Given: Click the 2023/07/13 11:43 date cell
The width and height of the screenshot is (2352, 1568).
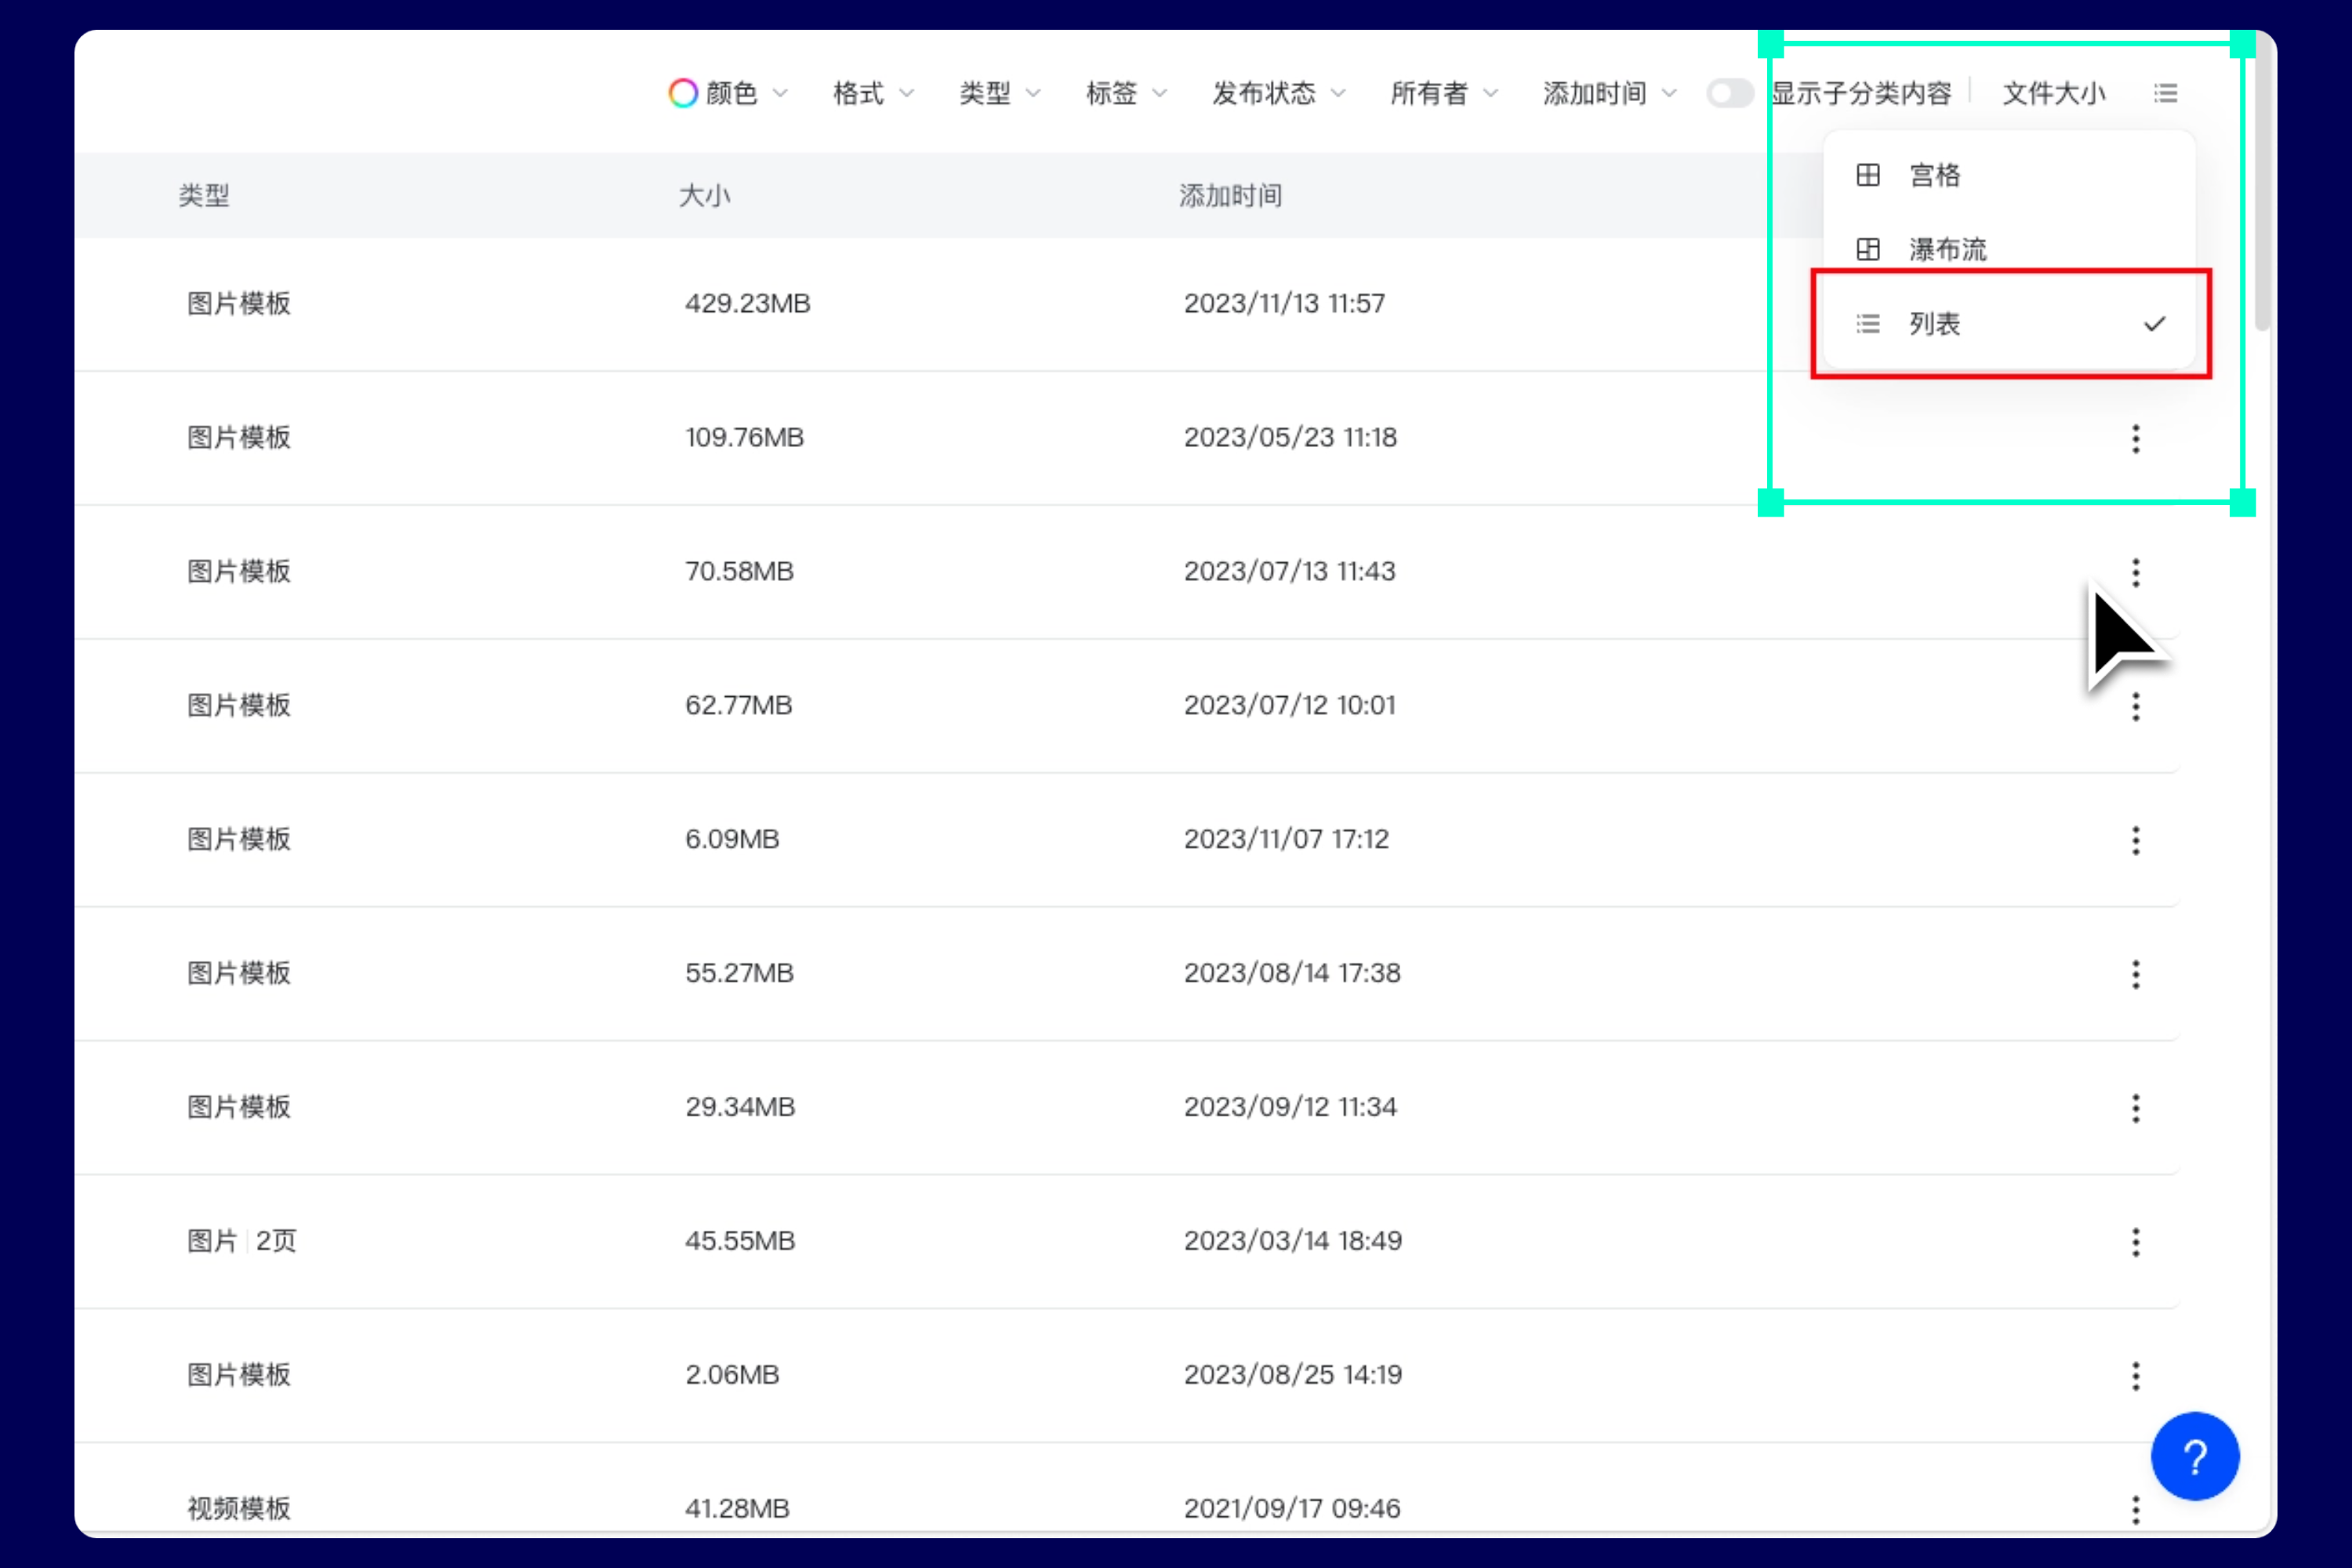Looking at the screenshot, I should click(1289, 571).
